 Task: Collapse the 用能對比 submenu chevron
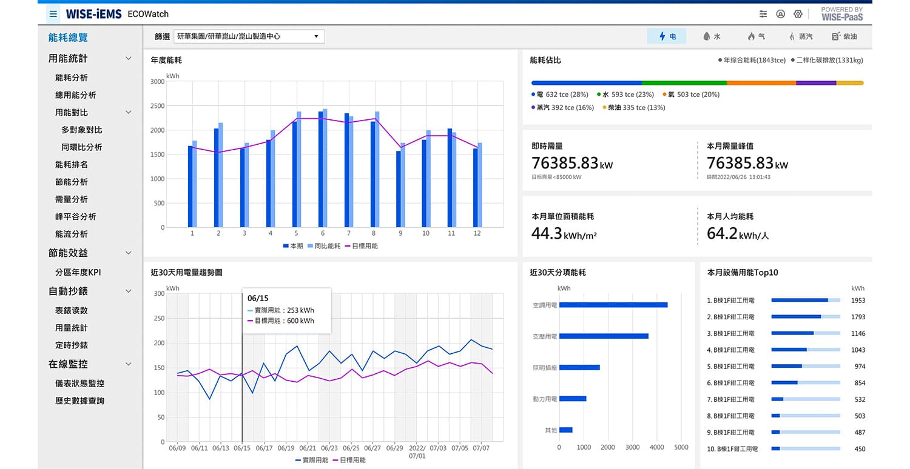pyautogui.click(x=128, y=112)
